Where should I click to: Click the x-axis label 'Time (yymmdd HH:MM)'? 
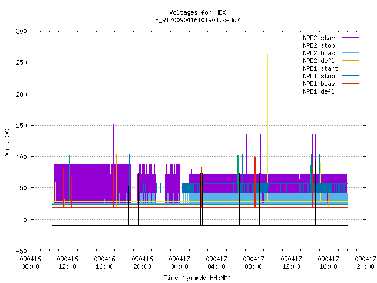pyautogui.click(x=197, y=278)
